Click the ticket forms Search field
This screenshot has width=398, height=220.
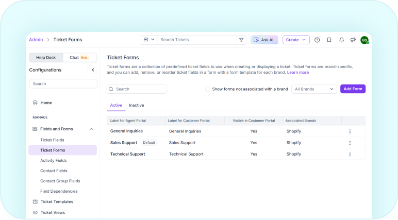pyautogui.click(x=137, y=89)
